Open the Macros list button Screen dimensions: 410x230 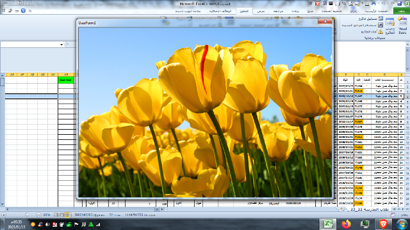(390, 26)
